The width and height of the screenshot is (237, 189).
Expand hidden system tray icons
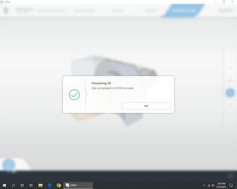[x=204, y=185]
